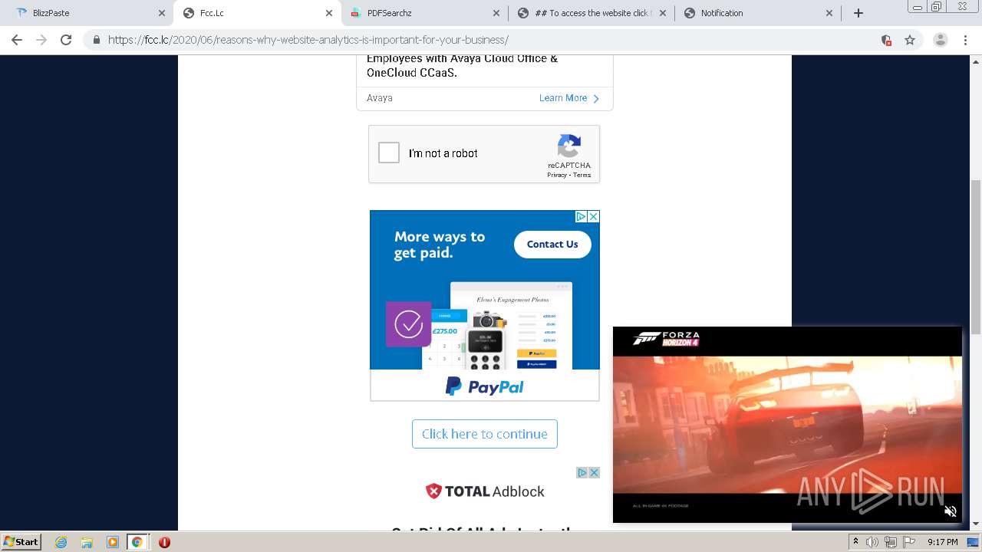Image resolution: width=982 pixels, height=552 pixels.
Task: Reload the current page
Action: 66,40
